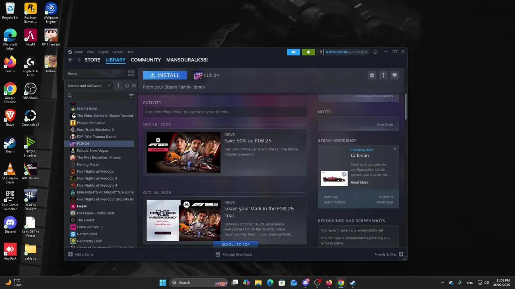Open the Steam menu

[x=75, y=52]
